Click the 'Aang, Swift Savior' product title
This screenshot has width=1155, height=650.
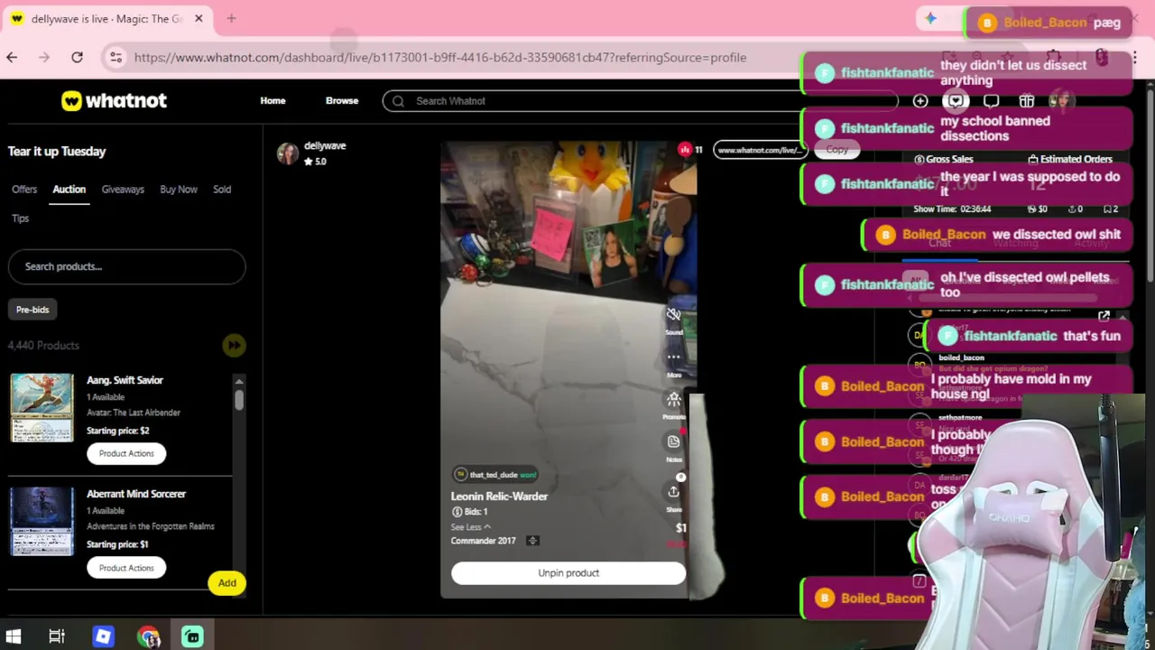(125, 380)
